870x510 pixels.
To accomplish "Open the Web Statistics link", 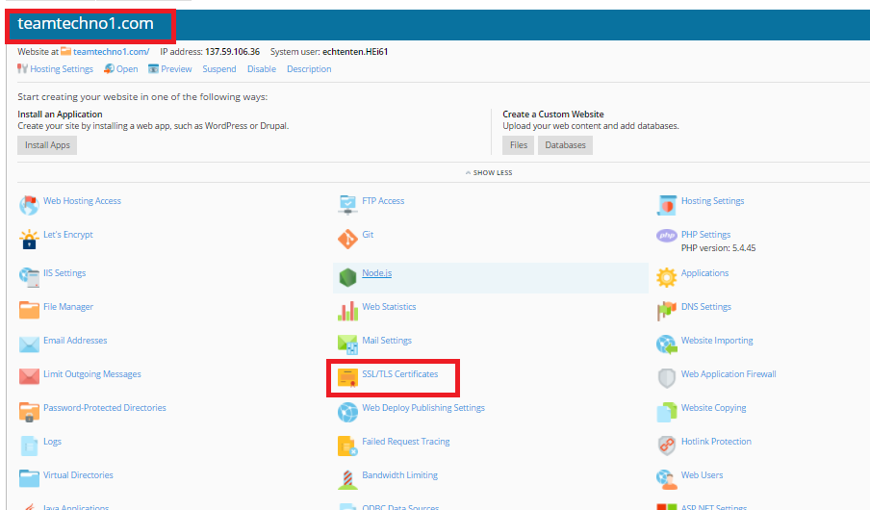I will click(389, 307).
